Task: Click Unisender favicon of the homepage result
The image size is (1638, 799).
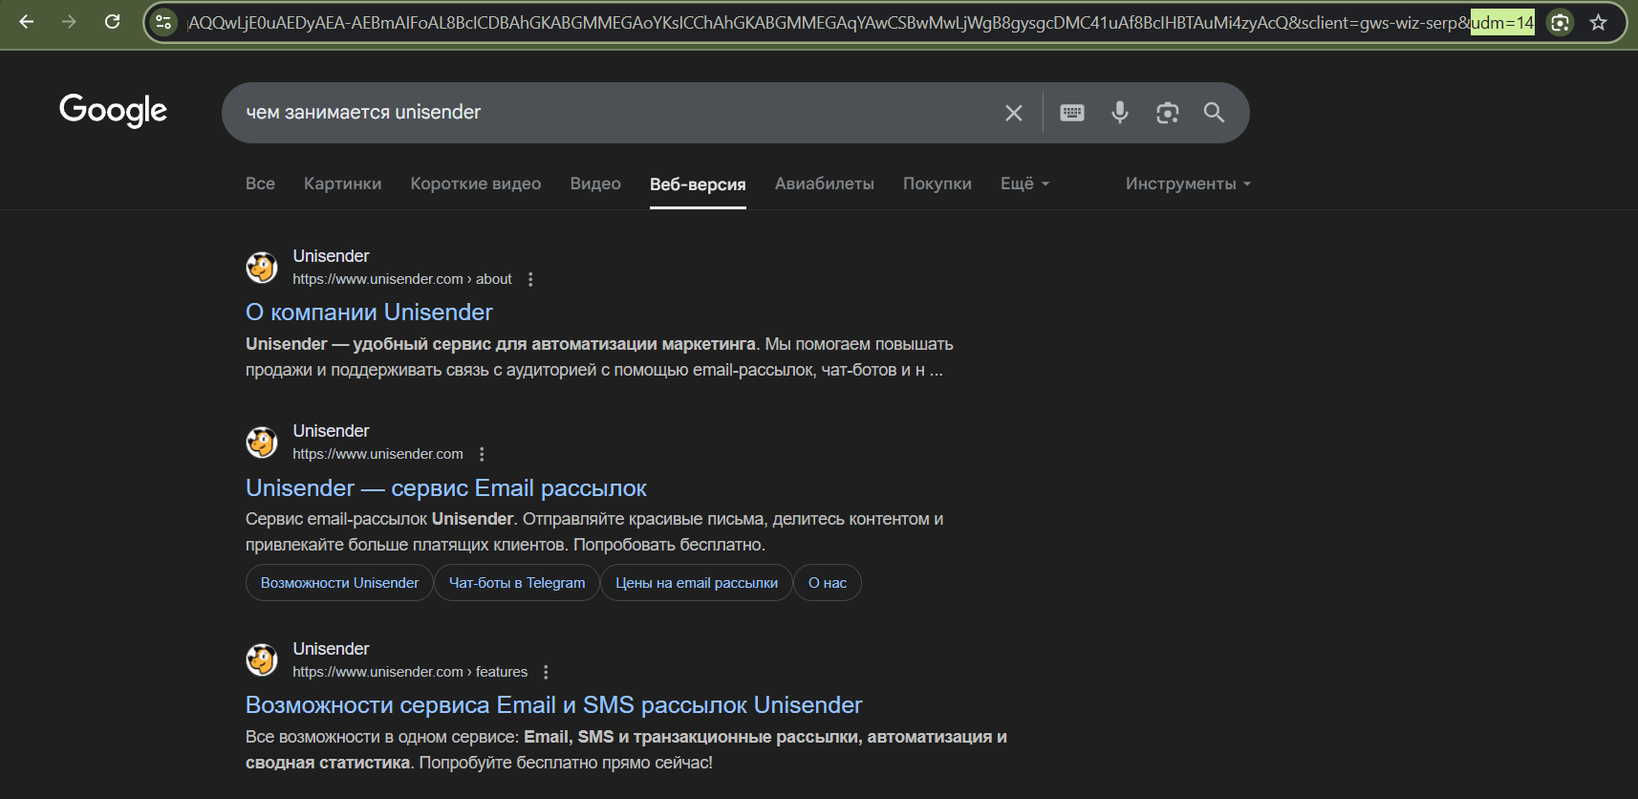Action: click(262, 443)
